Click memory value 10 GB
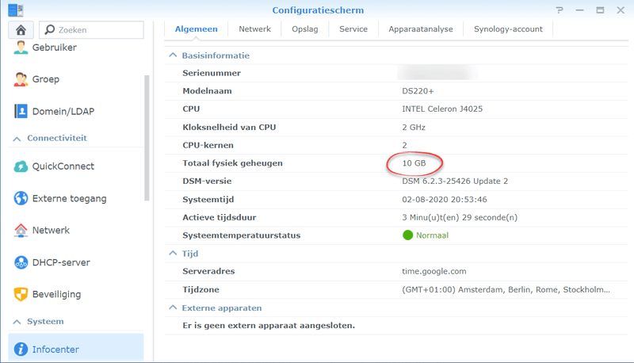This screenshot has width=634, height=363. (x=414, y=163)
